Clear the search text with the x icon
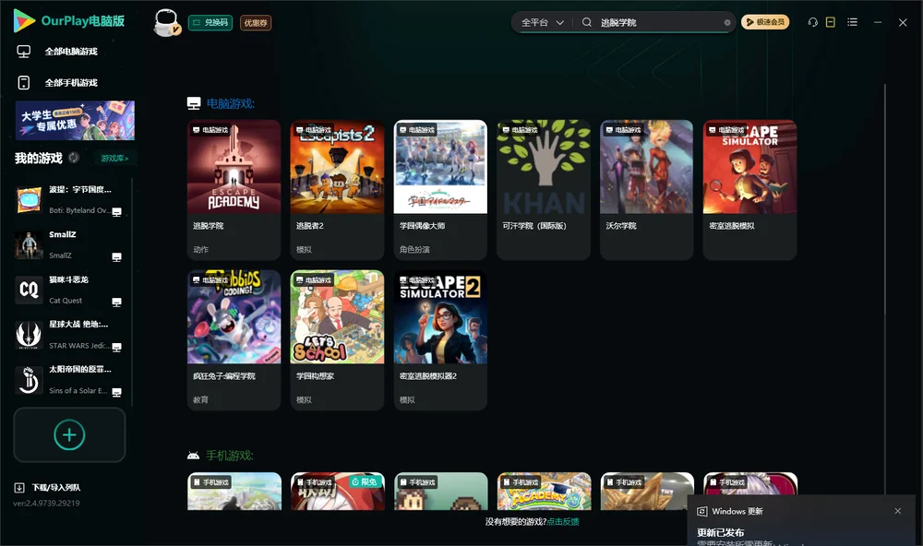Image resolution: width=923 pixels, height=546 pixels. tap(727, 23)
